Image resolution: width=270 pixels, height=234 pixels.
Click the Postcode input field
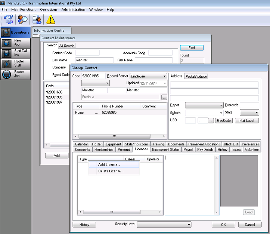[249, 105]
